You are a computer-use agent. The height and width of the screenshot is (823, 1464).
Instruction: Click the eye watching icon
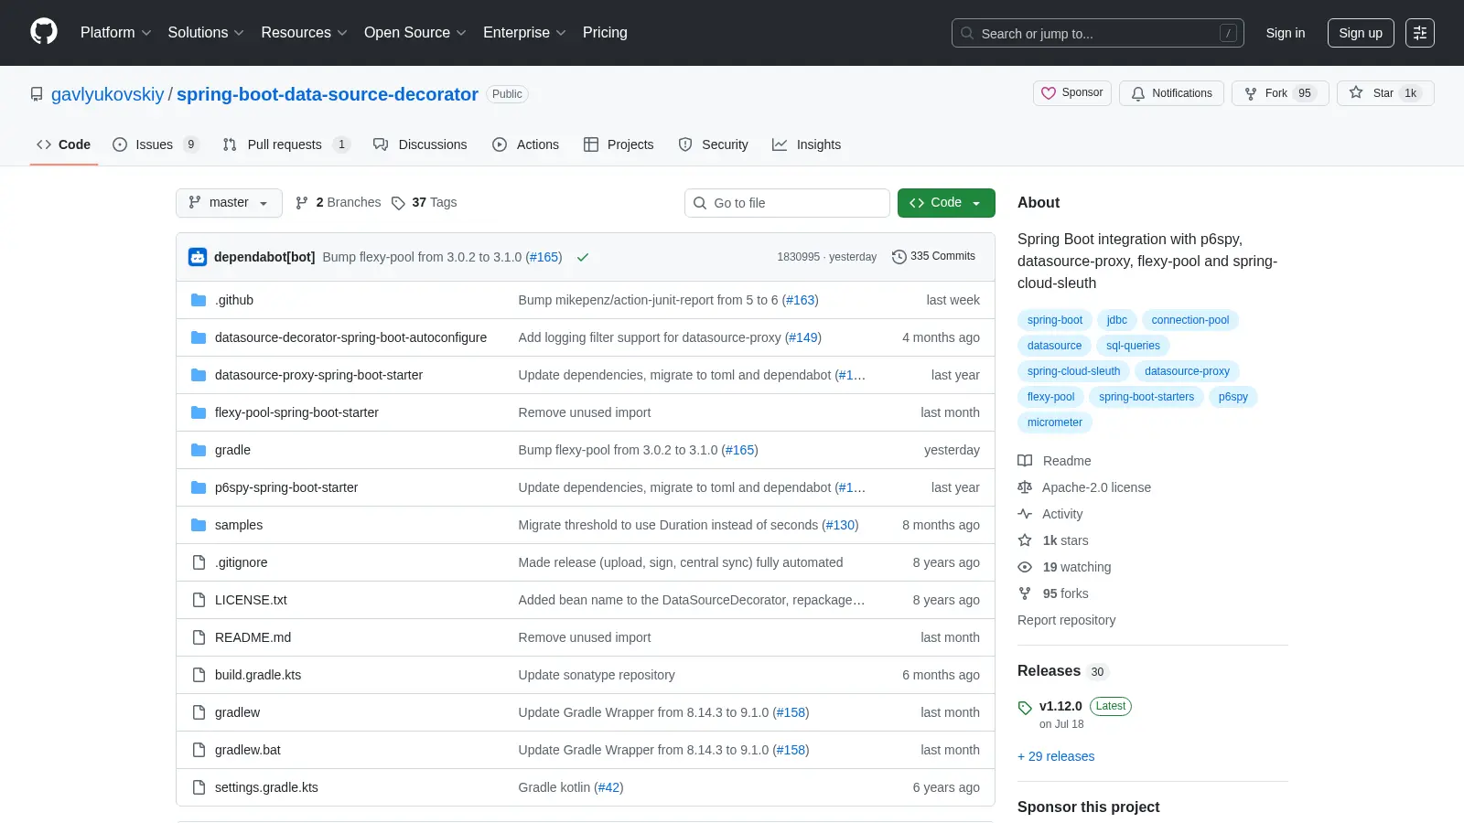click(1025, 567)
